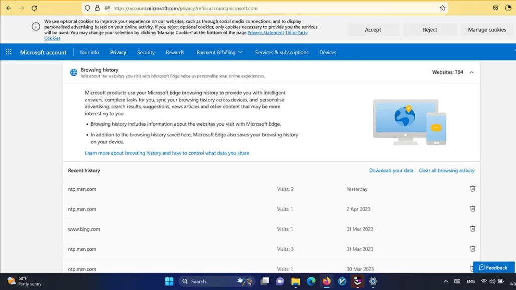The height and width of the screenshot is (290, 516).
Task: Go to the Security tab
Action: point(146,52)
